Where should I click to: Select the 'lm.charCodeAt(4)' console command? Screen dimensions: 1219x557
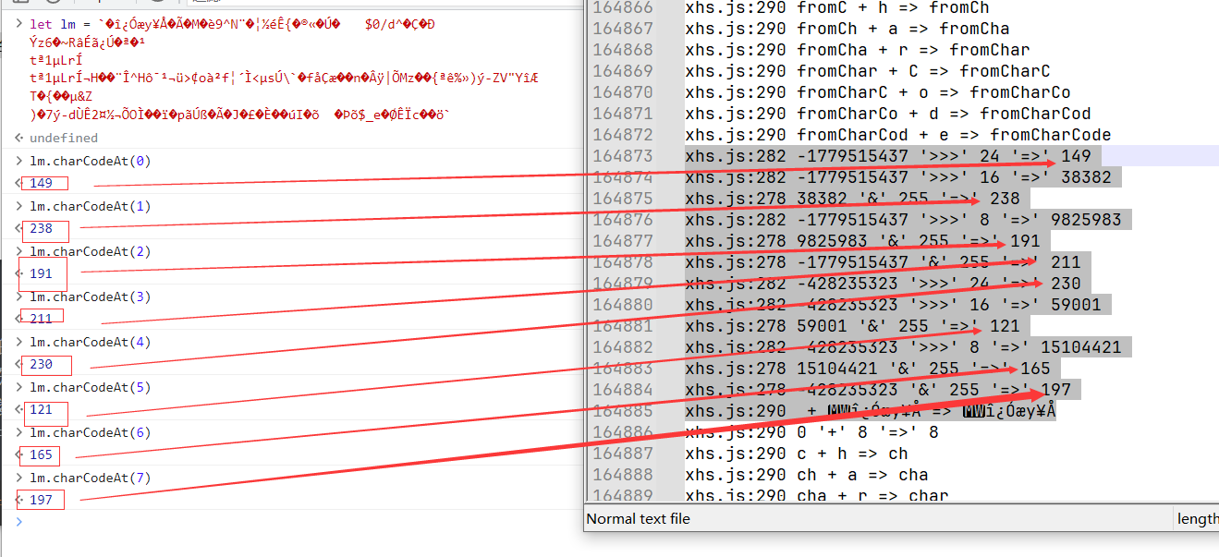tap(90, 342)
